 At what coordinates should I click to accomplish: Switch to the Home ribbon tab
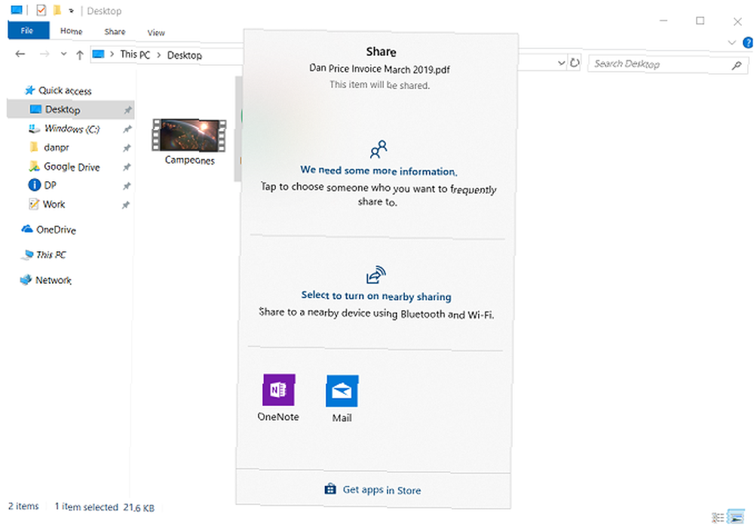71,31
